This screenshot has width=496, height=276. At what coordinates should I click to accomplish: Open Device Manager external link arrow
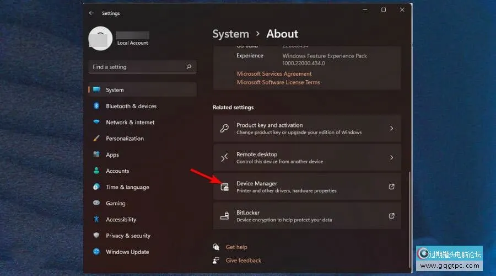tap(391, 187)
